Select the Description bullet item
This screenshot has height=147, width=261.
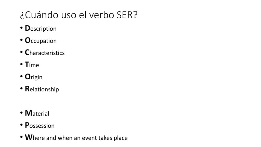(41, 28)
